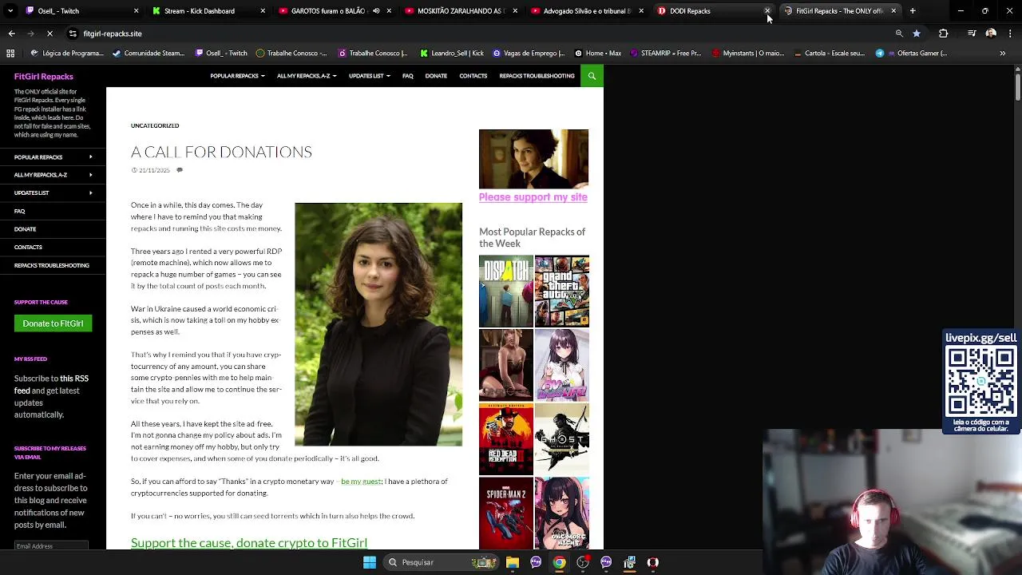1022x575 pixels.
Task: Open the Home • Max bookmark
Action: tap(597, 54)
